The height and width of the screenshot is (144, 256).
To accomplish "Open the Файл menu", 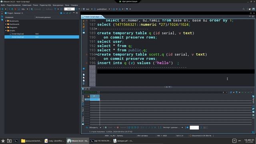I will coord(3,5).
